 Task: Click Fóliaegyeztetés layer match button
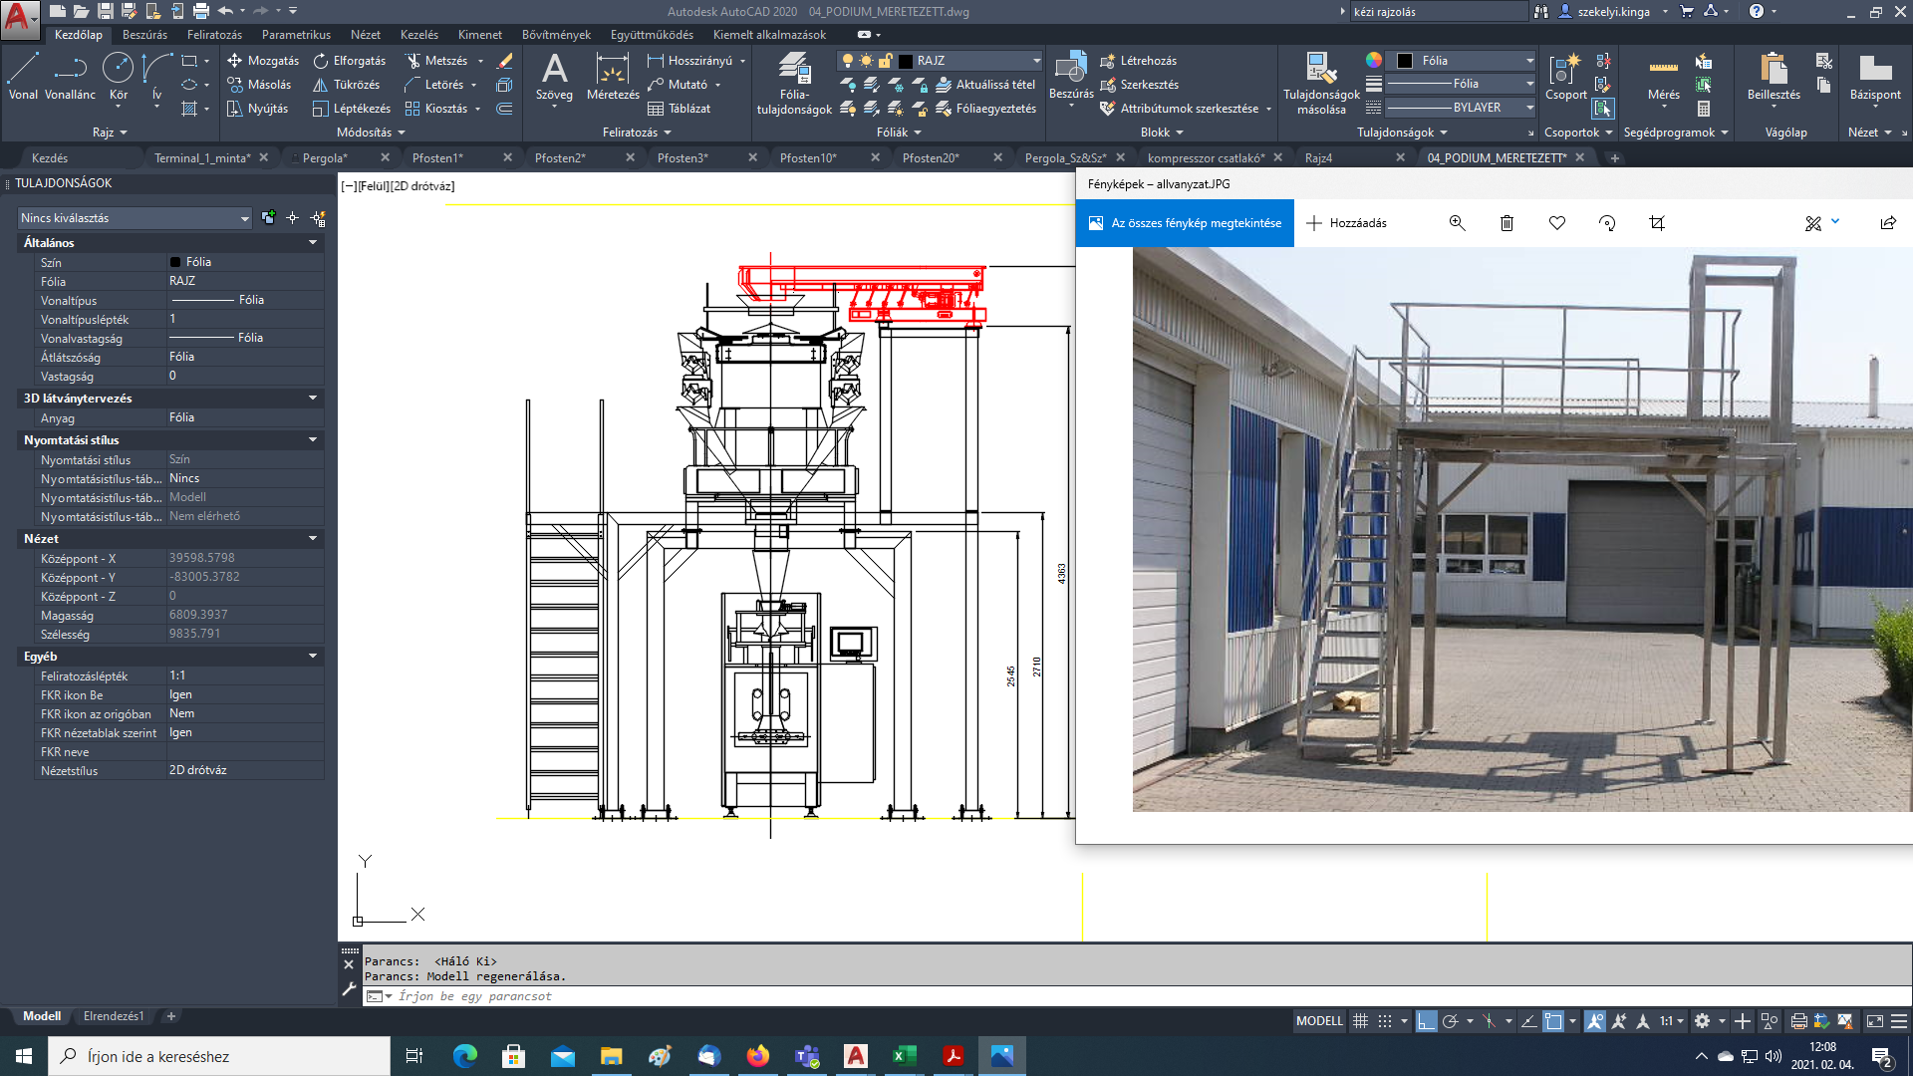(986, 109)
